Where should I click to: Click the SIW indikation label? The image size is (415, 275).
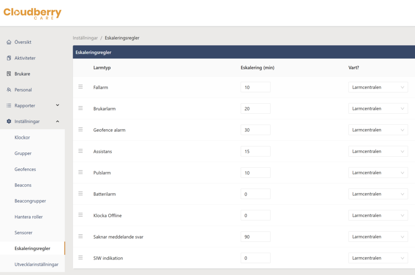pos(108,258)
